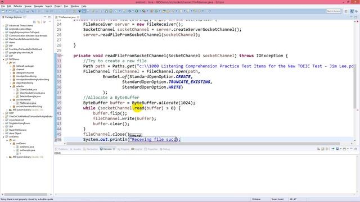Collapse the NIODemo project node

4,59
